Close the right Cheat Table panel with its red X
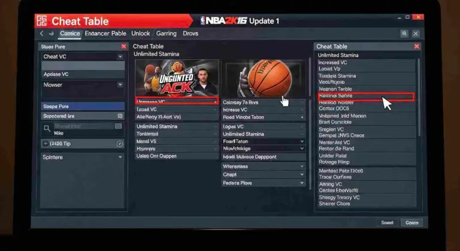Screen dimensions: 460x251 pos(417,46)
